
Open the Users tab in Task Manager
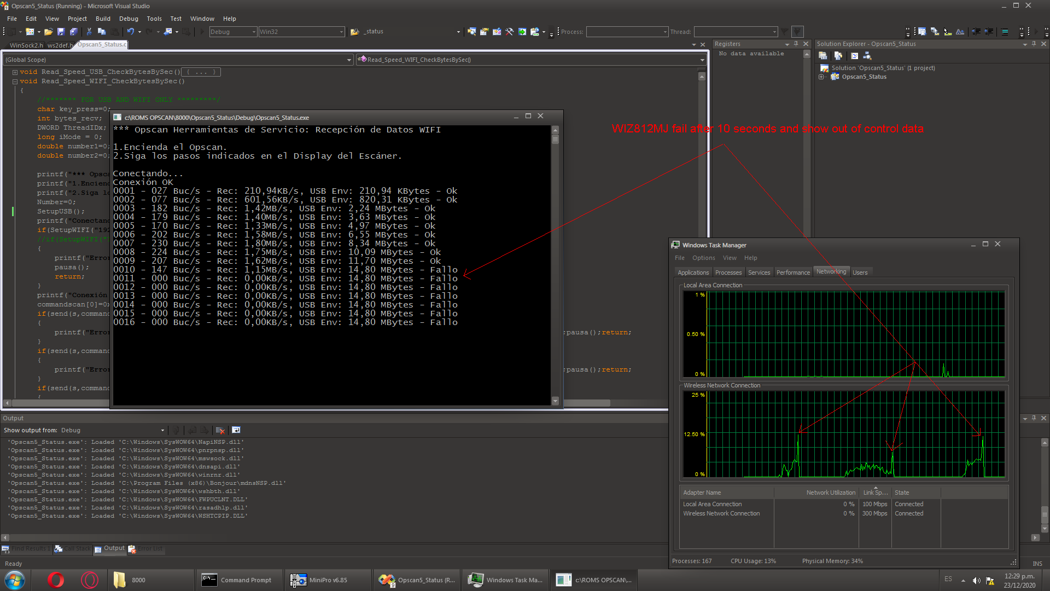click(x=860, y=273)
